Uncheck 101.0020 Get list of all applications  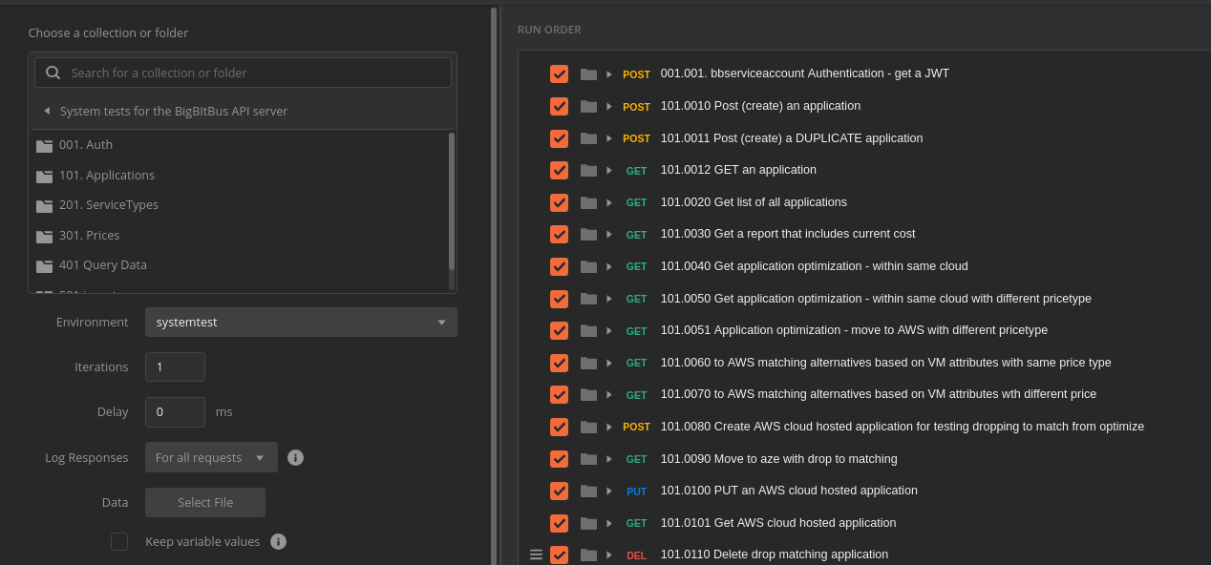click(x=560, y=202)
